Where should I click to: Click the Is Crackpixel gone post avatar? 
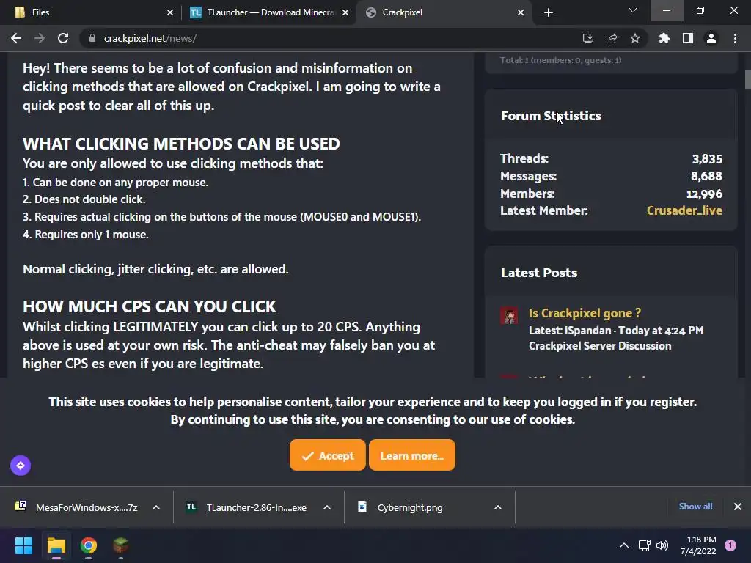[x=509, y=316]
